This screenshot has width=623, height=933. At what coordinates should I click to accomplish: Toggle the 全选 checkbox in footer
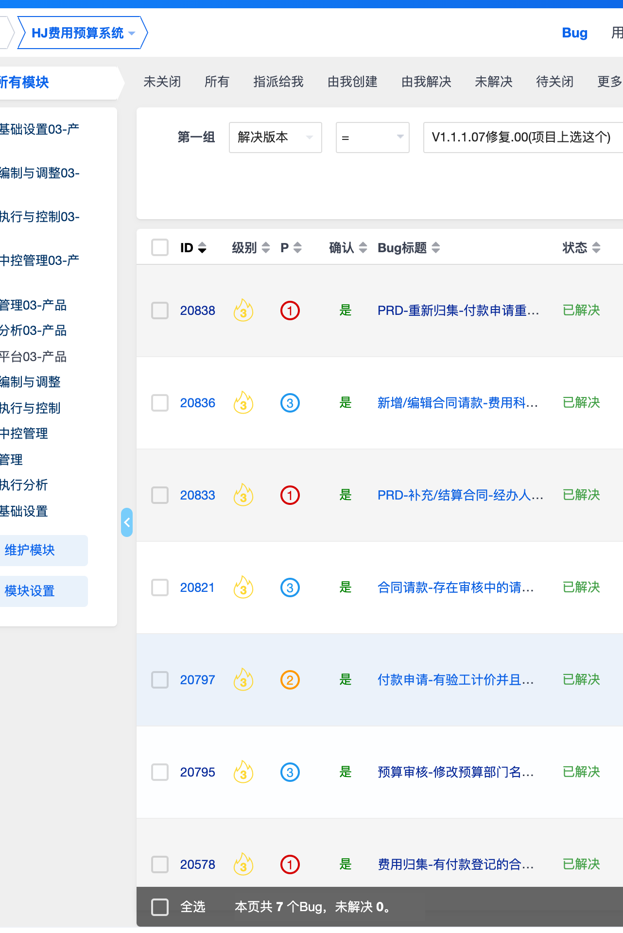(x=160, y=907)
